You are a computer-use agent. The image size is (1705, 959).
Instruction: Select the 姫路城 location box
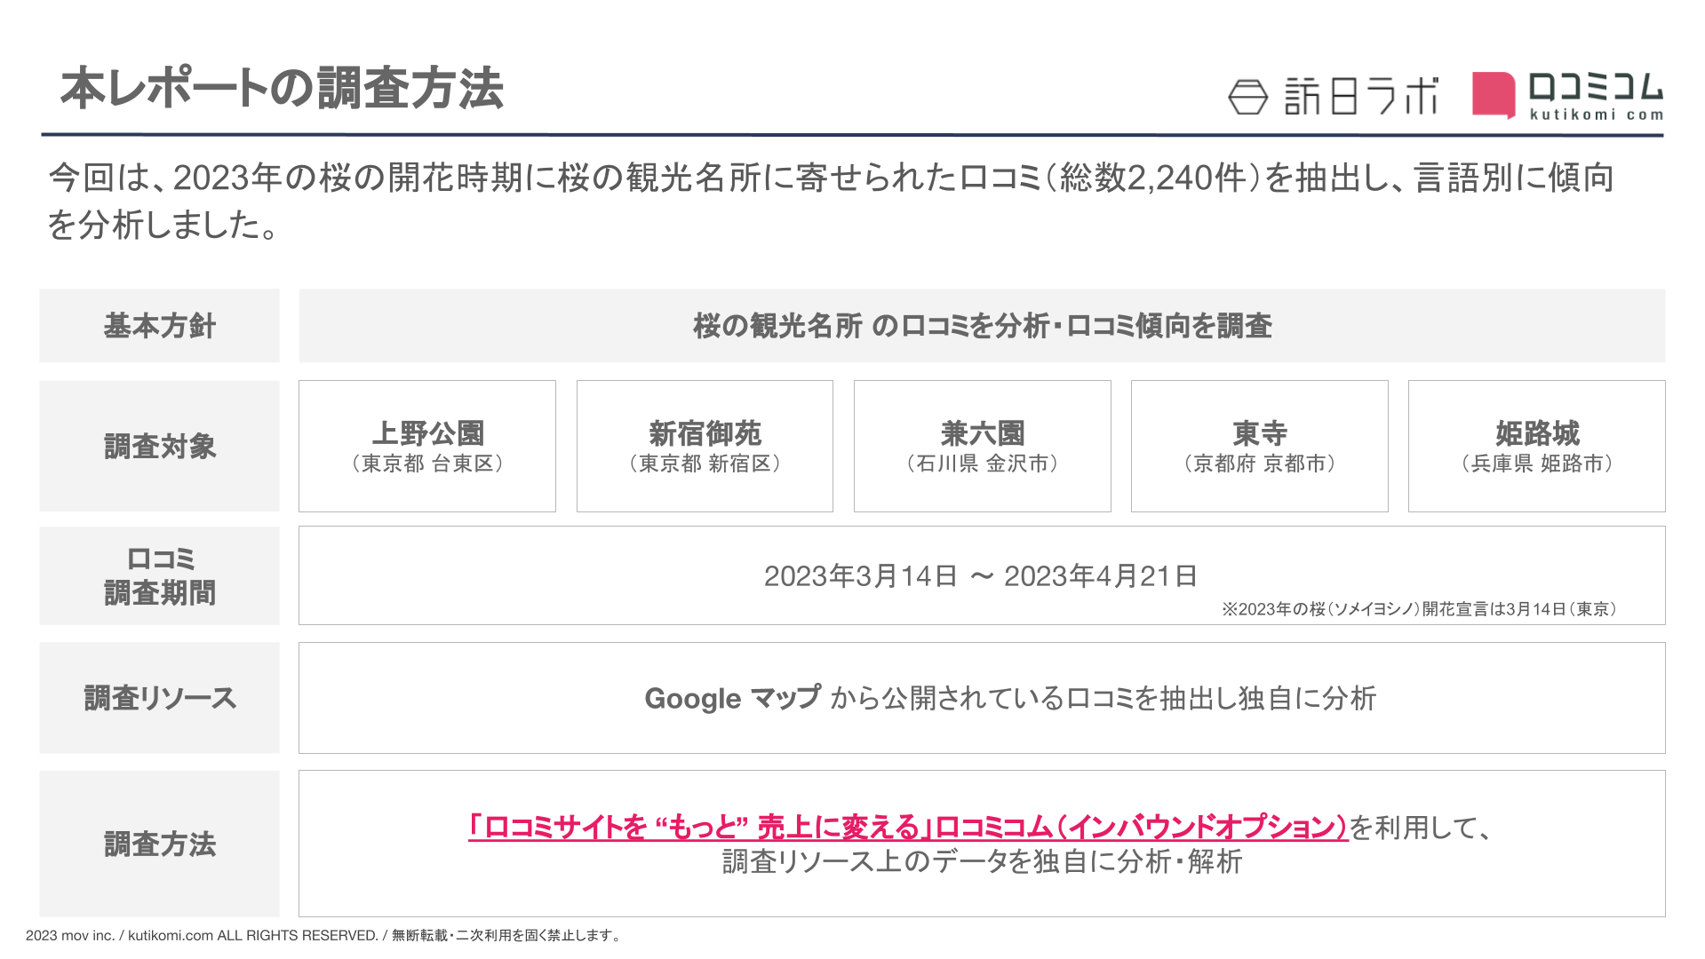[1536, 446]
